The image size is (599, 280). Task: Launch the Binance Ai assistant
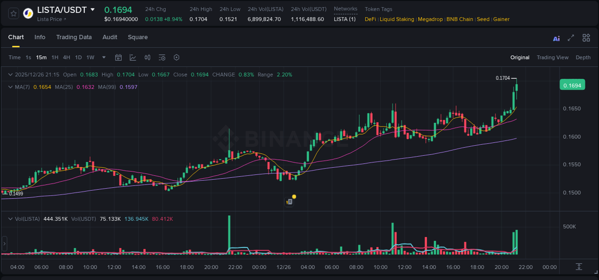(x=556, y=38)
